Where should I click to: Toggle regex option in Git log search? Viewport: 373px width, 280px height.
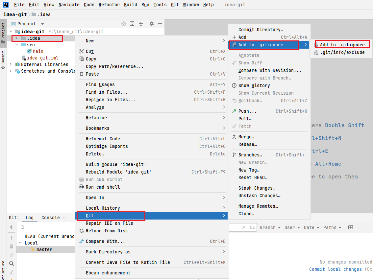244,227
